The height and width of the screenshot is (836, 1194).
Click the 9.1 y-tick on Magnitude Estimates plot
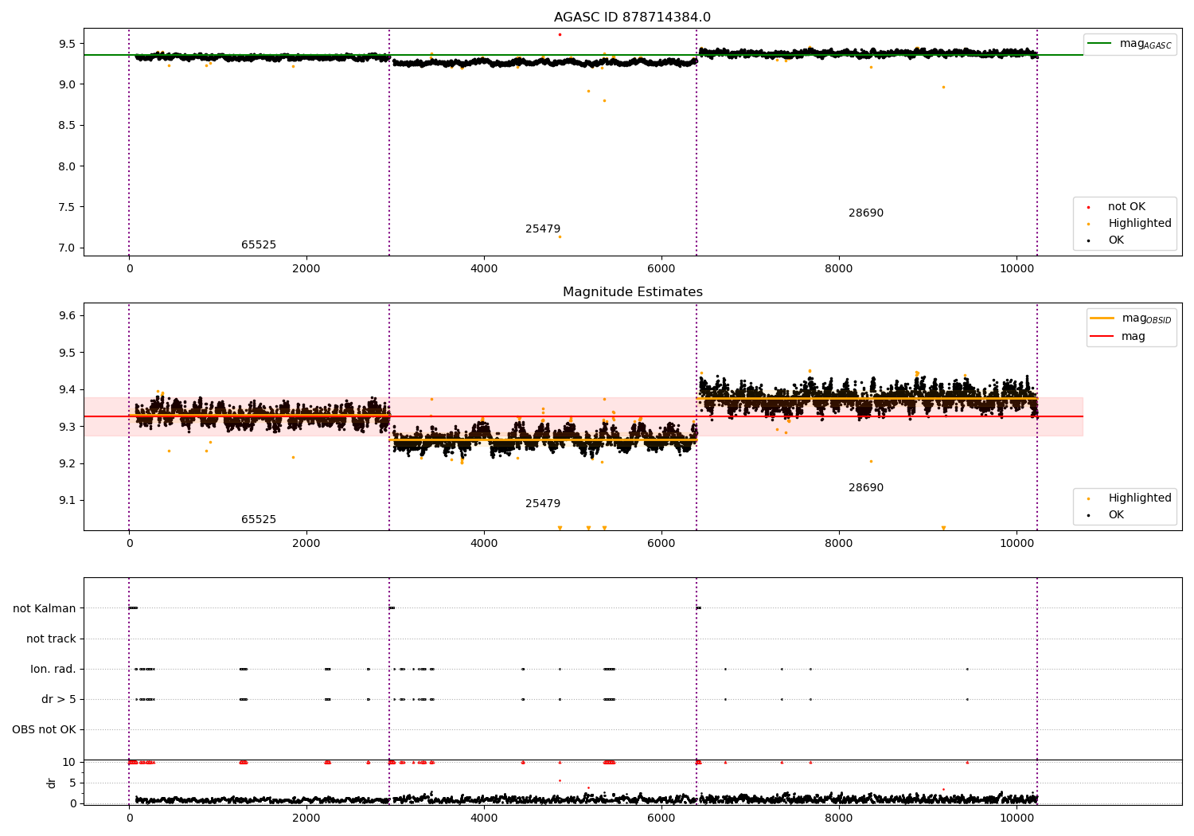67,501
